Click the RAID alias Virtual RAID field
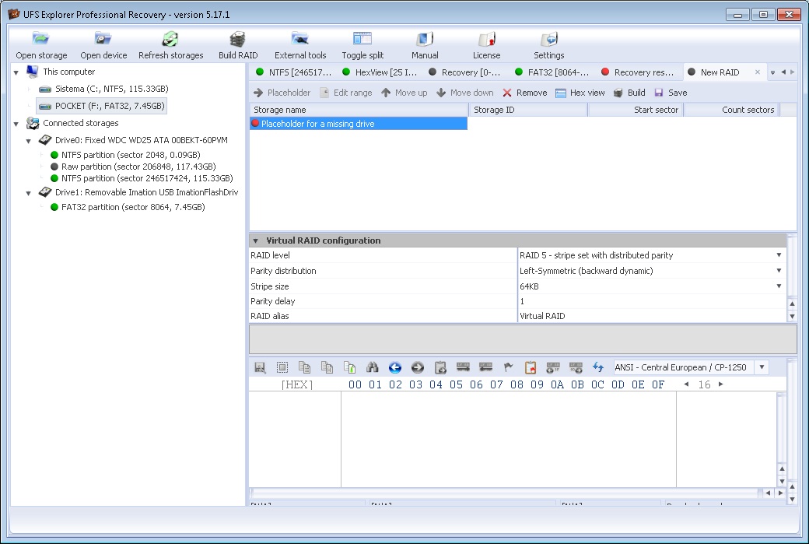This screenshot has height=544, width=809. [x=652, y=316]
